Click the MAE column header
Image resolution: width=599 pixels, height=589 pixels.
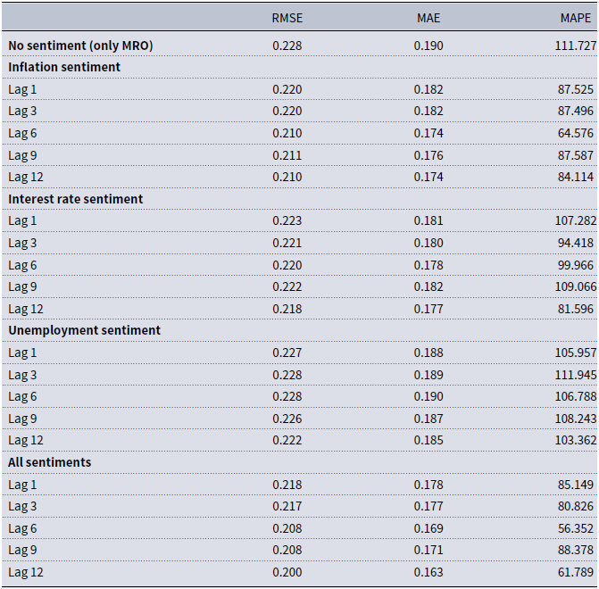(428, 18)
